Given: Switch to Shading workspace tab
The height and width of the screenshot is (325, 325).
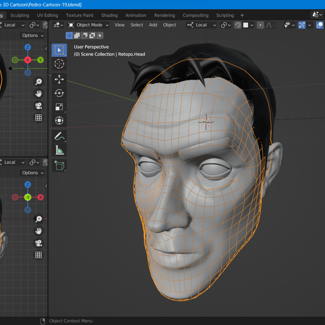Looking at the screenshot, I should pyautogui.click(x=109, y=15).
